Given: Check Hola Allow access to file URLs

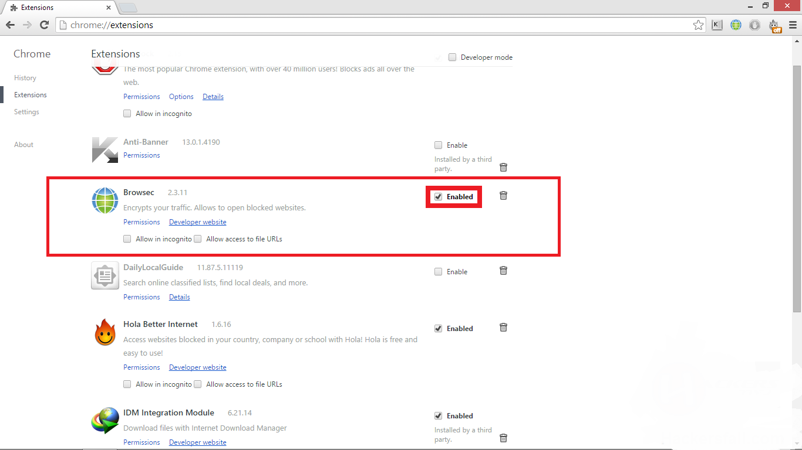Looking at the screenshot, I should tap(198, 384).
